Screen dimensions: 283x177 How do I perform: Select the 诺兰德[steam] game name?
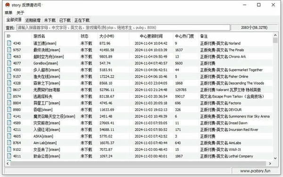click(45, 43)
